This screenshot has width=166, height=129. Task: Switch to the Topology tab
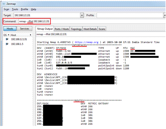click(x=76, y=29)
